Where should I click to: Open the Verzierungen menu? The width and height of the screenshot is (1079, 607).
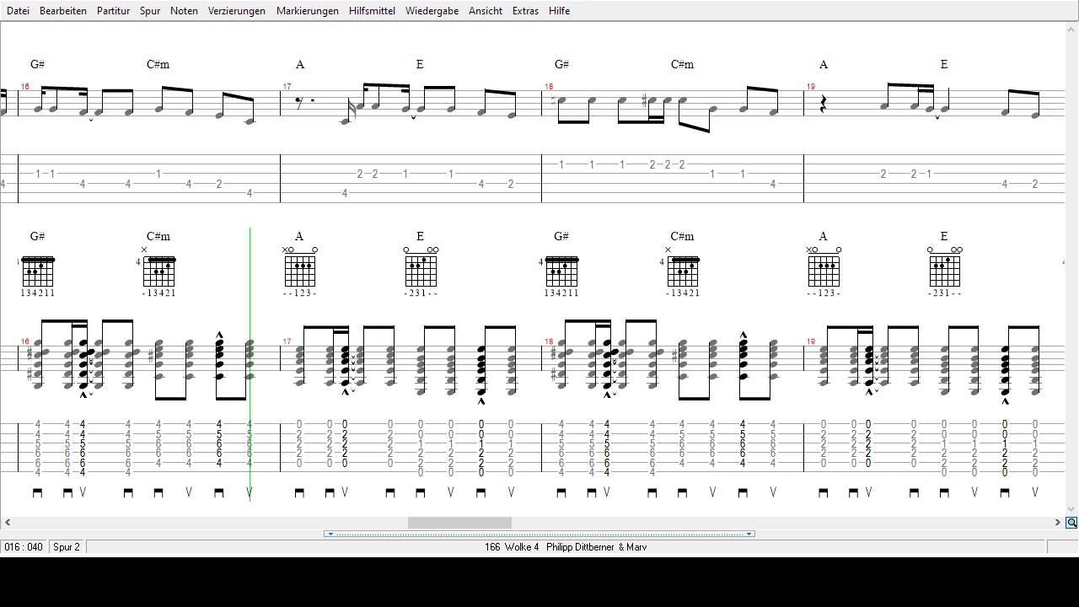237,11
